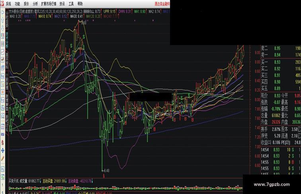This screenshot has width=301, height=194.
Task: Click the F10 info sidebar icon
Action: (x=2, y=76)
